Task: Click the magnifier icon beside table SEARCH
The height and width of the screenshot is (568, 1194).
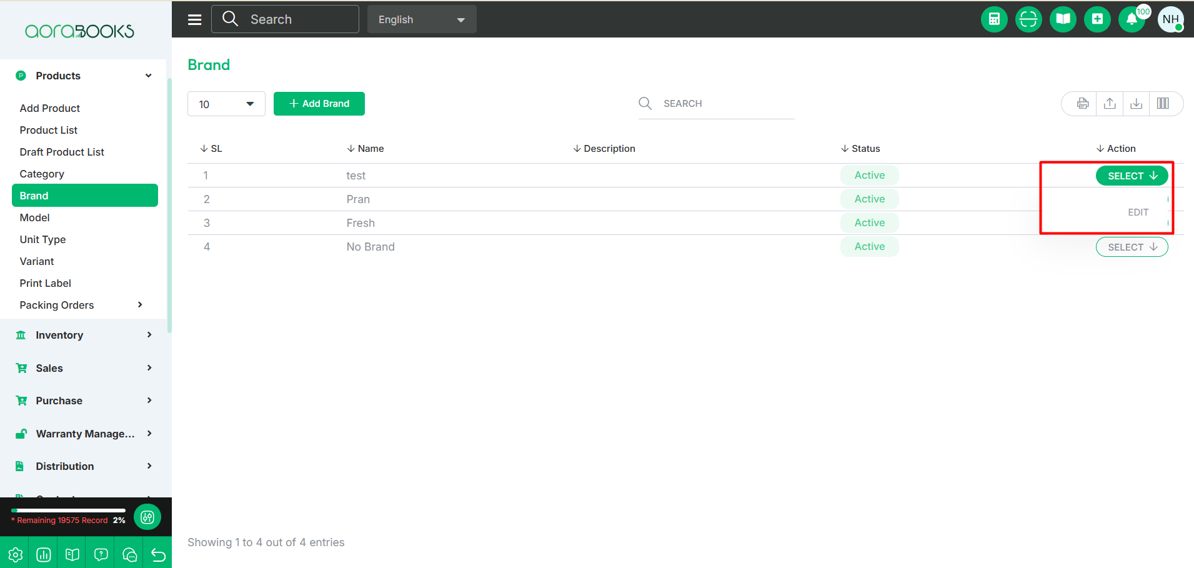Action: 645,103
